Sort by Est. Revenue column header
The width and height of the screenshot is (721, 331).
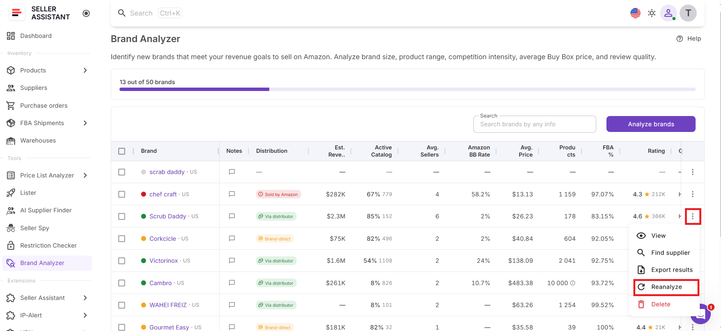[336, 151]
